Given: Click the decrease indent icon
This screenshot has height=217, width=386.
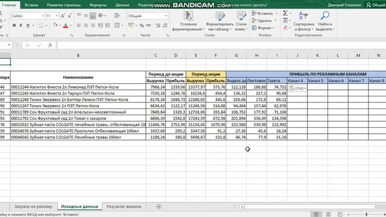Looking at the screenshot, I should [x=101, y=25].
